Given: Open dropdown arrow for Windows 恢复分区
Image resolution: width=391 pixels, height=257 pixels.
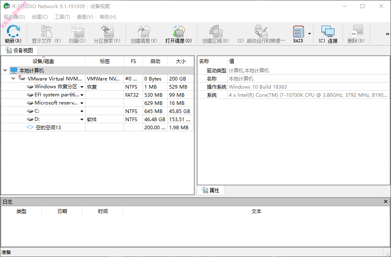Looking at the screenshot, I should point(82,87).
